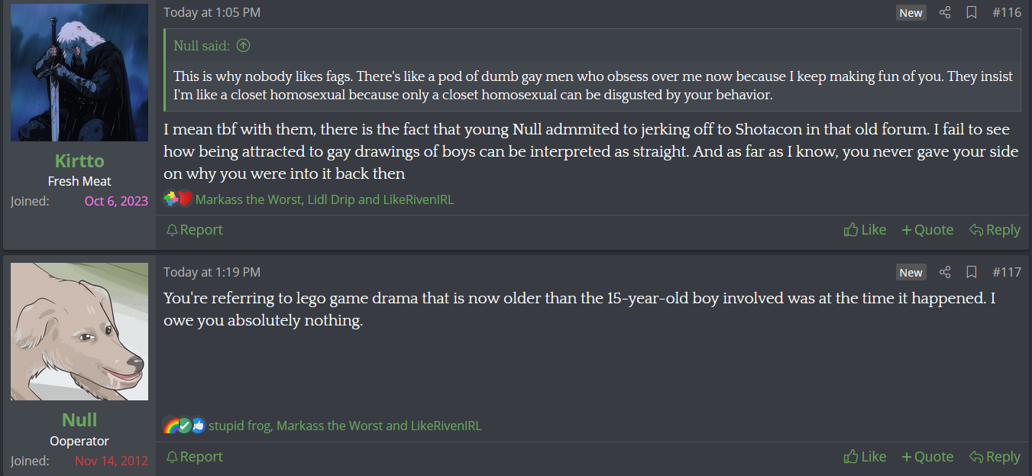The image size is (1032, 476).
Task: Toggle bookmark on post #117
Action: (x=972, y=272)
